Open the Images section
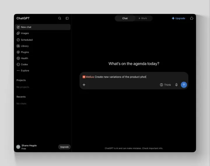 43,33
